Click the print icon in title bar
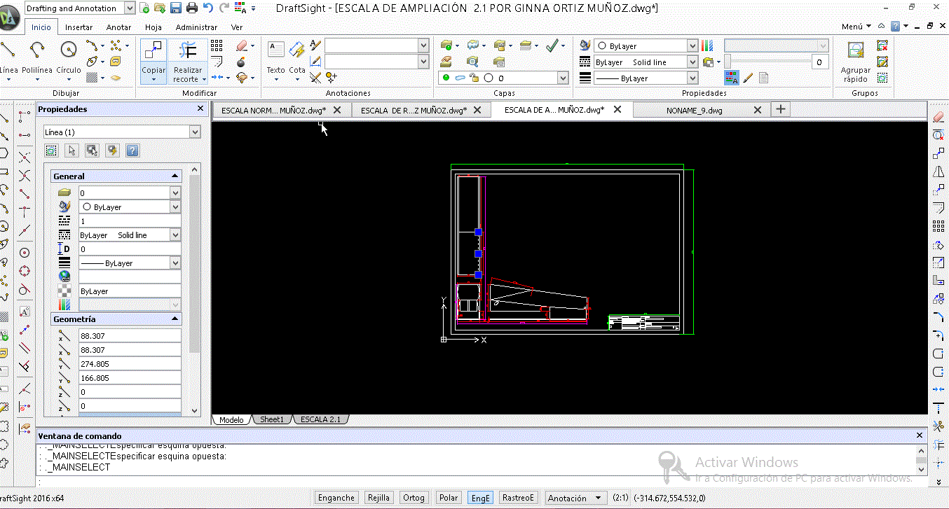The width and height of the screenshot is (949, 509). pos(191,8)
